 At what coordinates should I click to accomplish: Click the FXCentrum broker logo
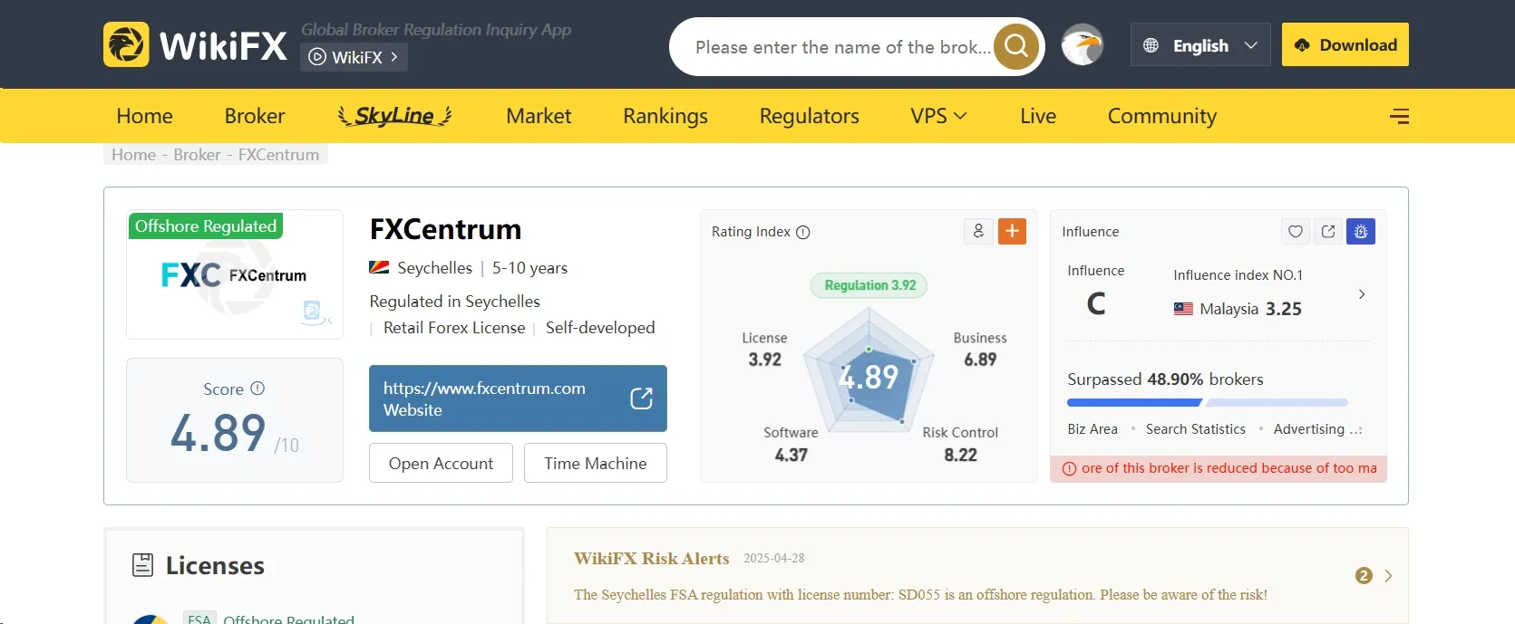point(234,274)
